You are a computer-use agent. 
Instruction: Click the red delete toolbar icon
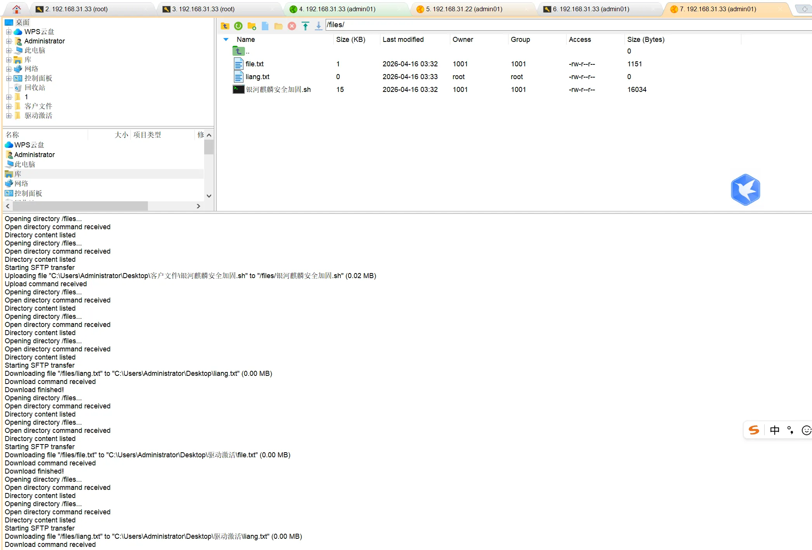click(292, 26)
